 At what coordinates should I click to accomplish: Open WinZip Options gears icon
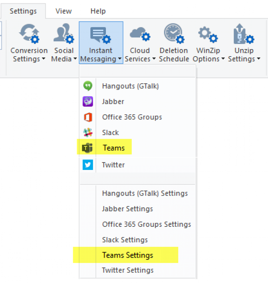[x=208, y=35]
